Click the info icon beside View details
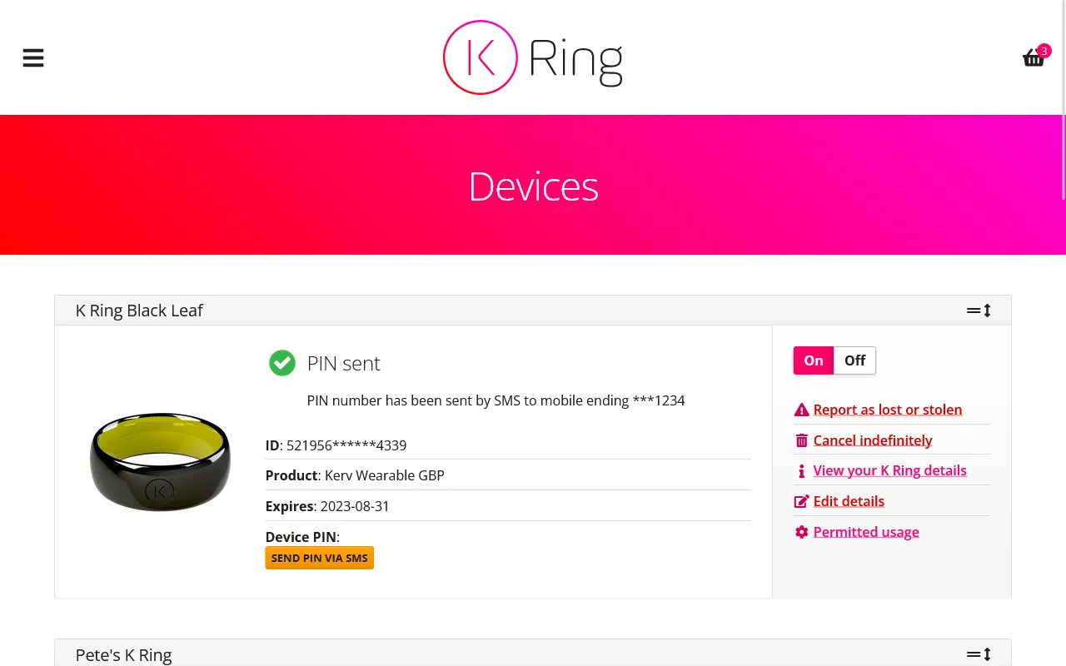Screen dimensions: 1066x666 [801, 471]
